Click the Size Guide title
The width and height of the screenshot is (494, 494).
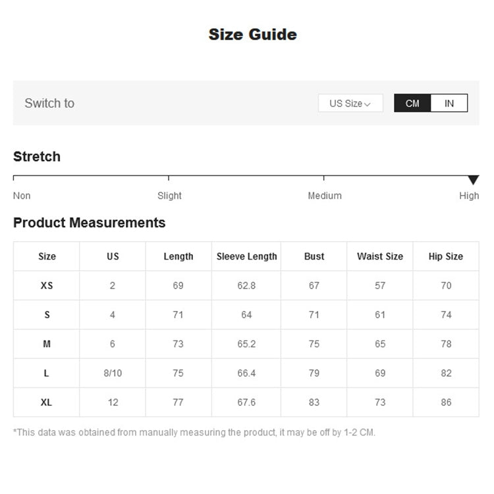(252, 34)
